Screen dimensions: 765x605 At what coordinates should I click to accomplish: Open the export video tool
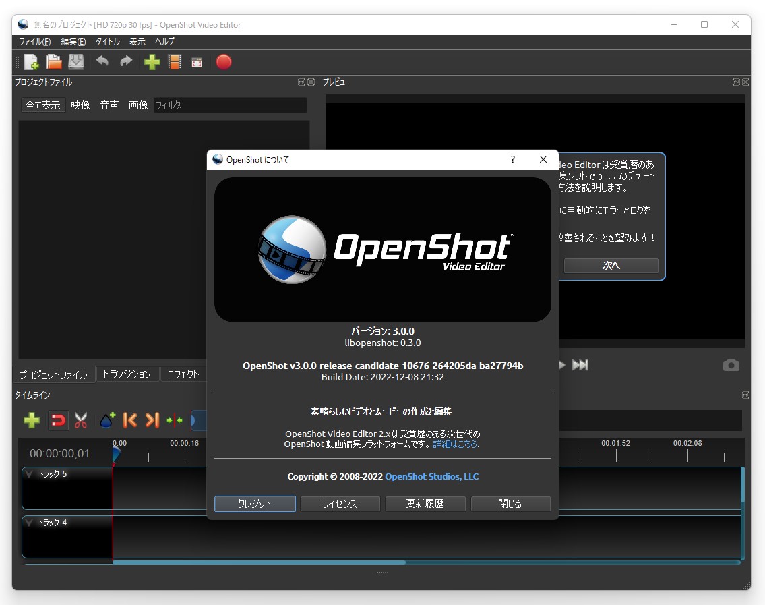coord(223,62)
